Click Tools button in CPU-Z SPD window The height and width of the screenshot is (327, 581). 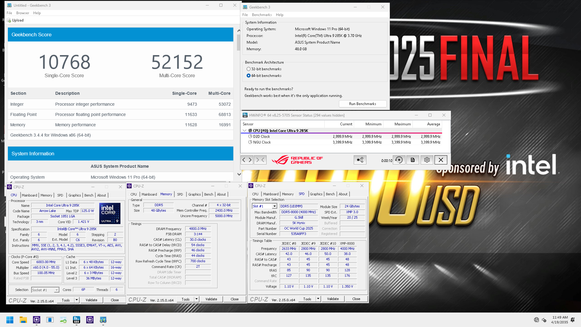(307, 299)
